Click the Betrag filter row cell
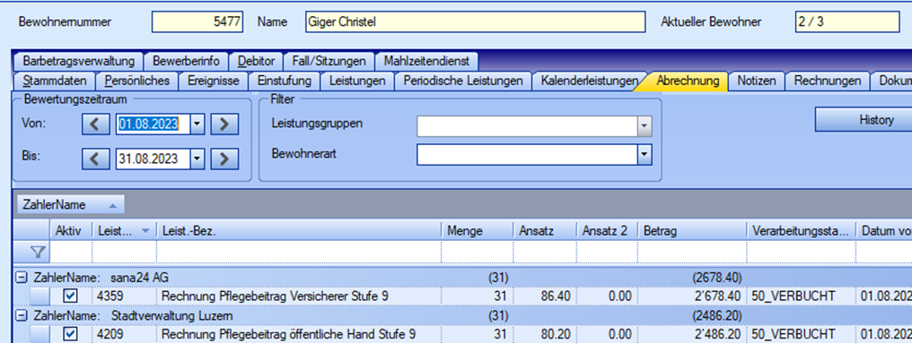 coord(692,252)
